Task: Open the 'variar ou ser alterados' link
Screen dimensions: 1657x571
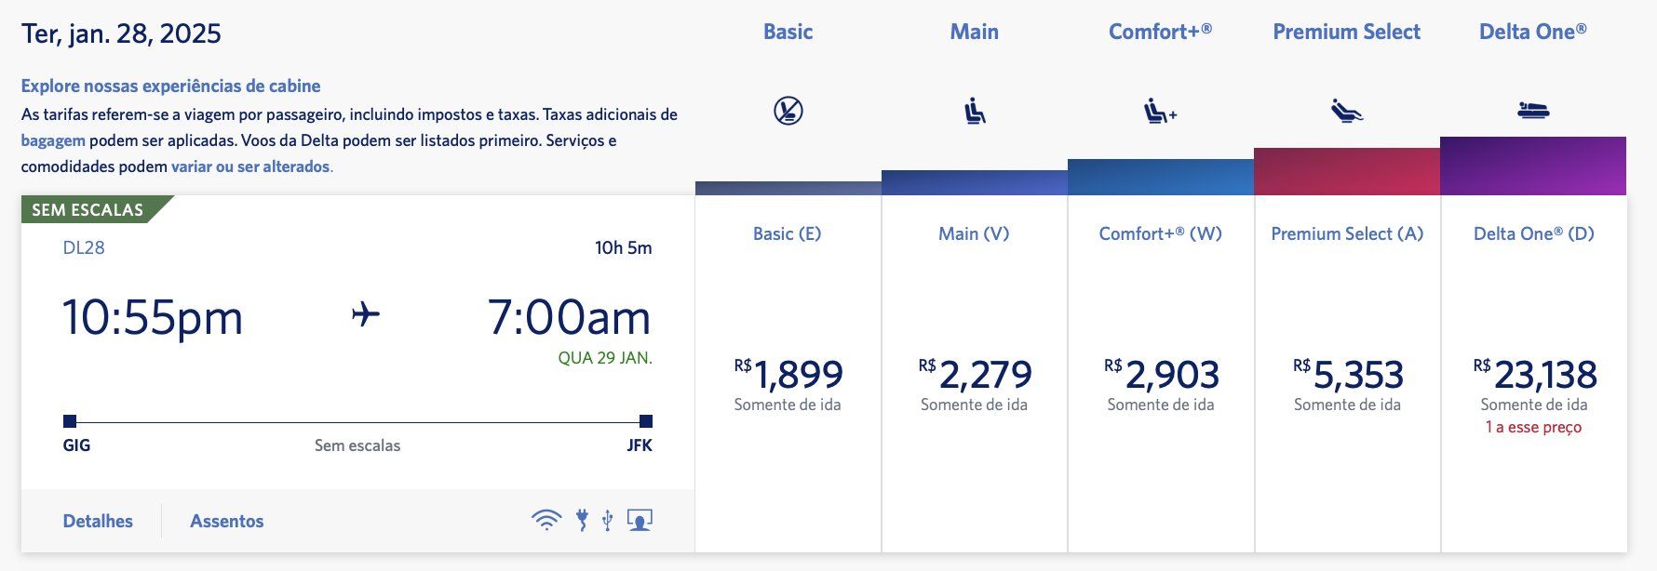Action: coord(250,166)
